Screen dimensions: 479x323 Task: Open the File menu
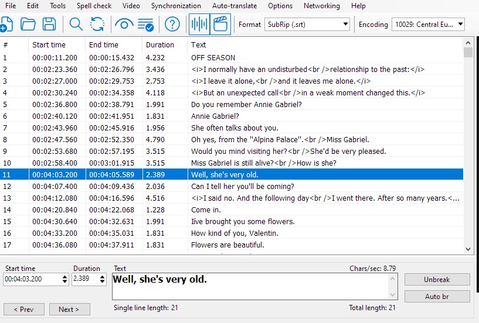tap(11, 6)
